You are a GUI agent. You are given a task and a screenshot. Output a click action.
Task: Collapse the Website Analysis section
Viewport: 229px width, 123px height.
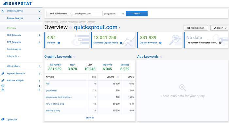[40, 11]
